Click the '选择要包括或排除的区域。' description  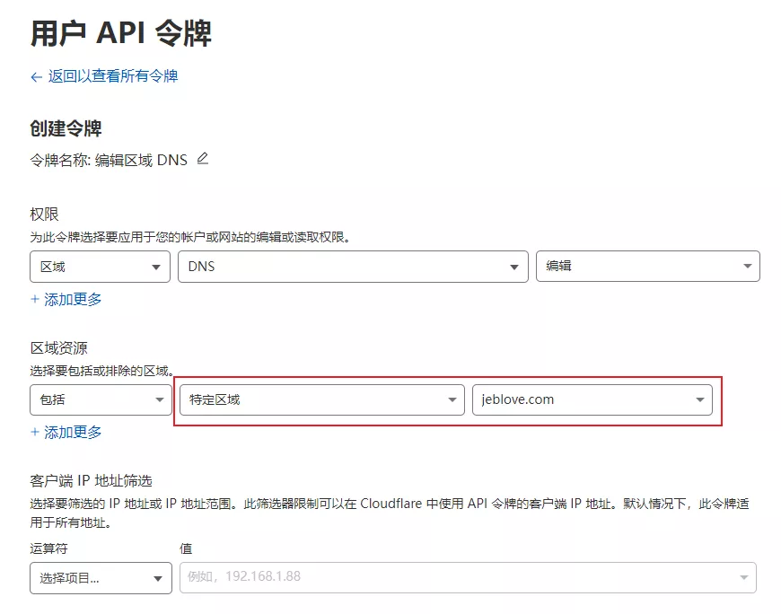click(x=102, y=371)
